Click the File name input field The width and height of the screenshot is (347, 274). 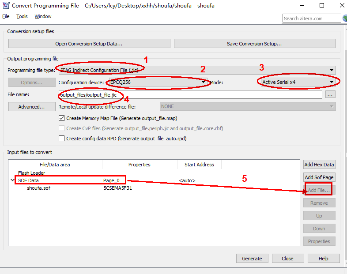click(190, 95)
